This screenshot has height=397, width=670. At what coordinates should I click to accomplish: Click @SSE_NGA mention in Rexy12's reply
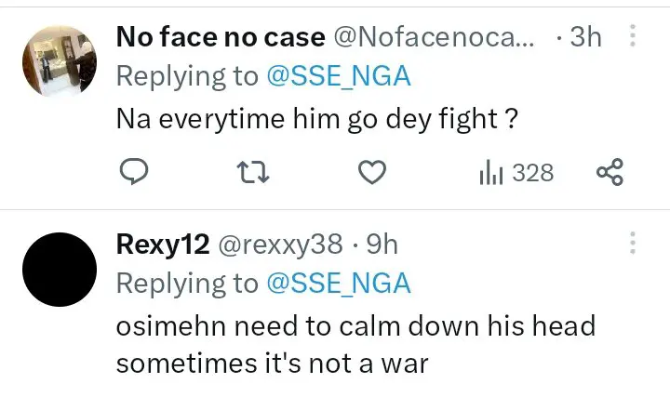(x=339, y=283)
